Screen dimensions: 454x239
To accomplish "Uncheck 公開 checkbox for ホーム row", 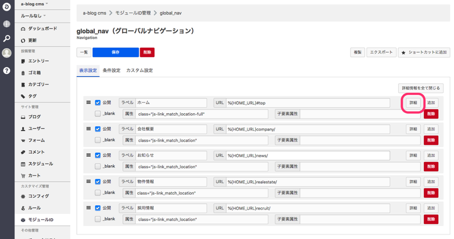I will pos(98,102).
